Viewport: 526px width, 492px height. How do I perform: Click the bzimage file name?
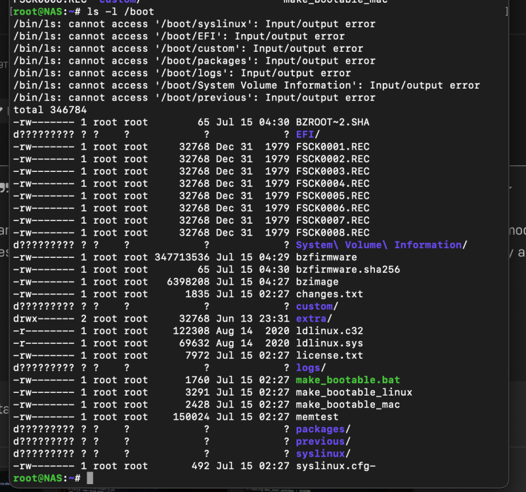click(x=317, y=282)
